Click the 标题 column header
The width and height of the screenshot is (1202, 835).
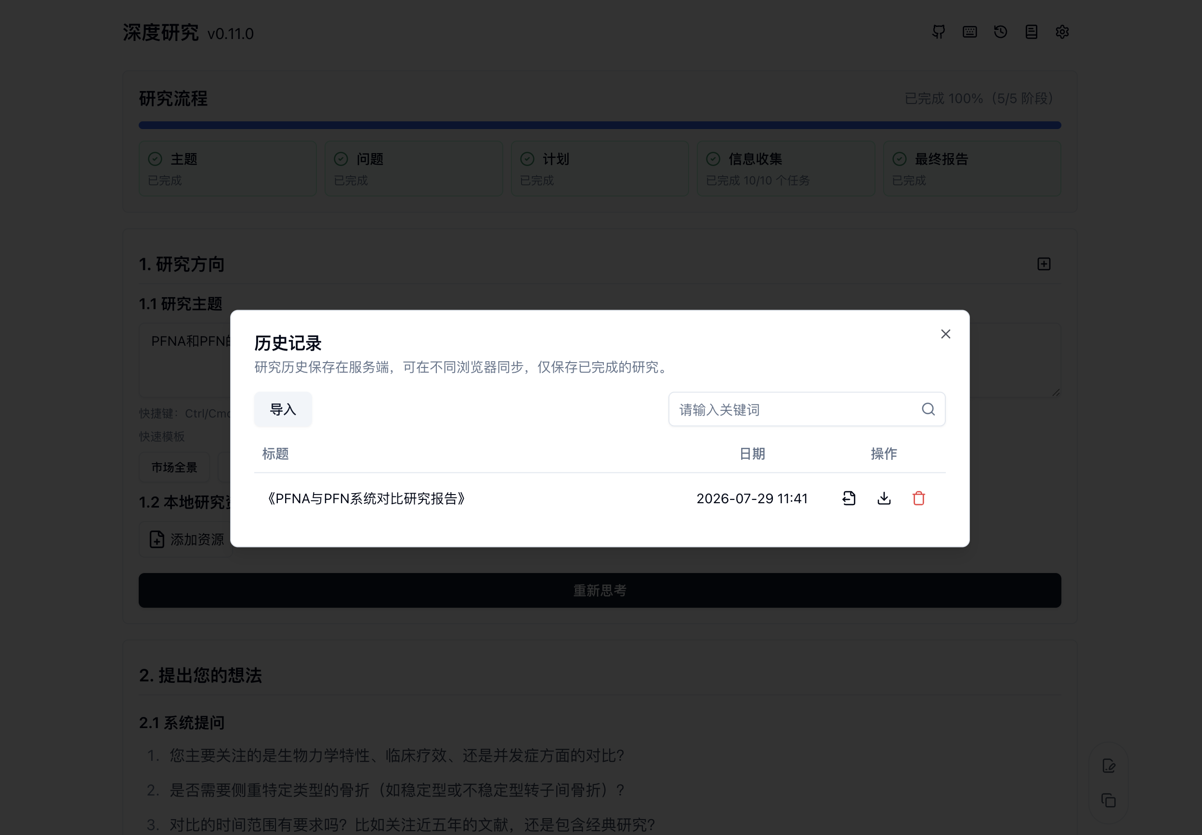tap(275, 454)
